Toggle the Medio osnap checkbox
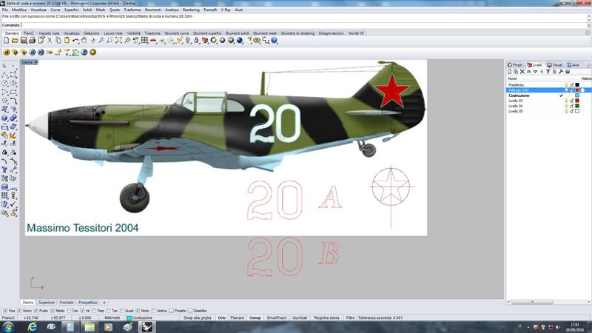This screenshot has width=592, height=333. (53, 311)
